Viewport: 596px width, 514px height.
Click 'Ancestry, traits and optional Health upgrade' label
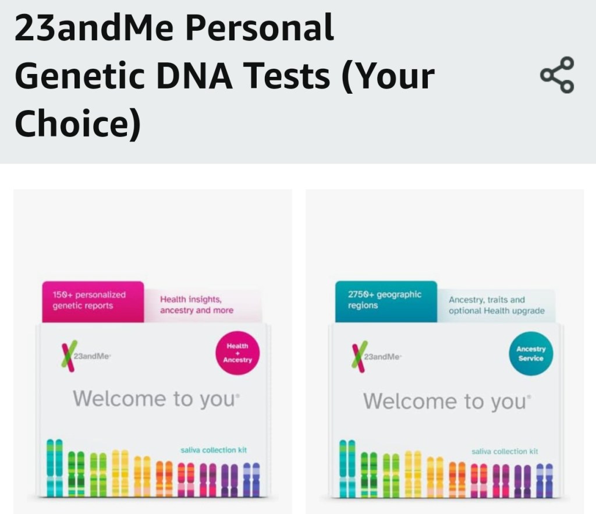pyautogui.click(x=496, y=306)
